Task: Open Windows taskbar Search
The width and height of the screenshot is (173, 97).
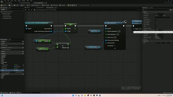Action: (76, 95)
